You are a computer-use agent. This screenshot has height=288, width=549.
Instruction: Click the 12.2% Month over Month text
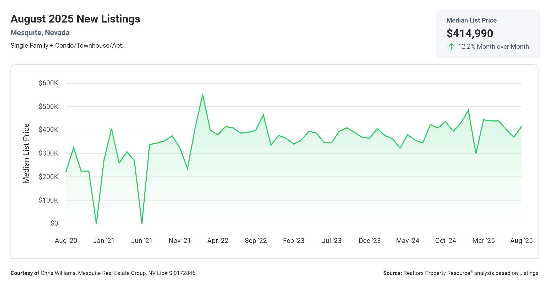tap(493, 47)
